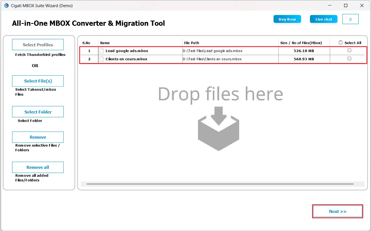The height and width of the screenshot is (231, 371).
Task: Click the horizontal scrollbar under the file list
Action: [x=220, y=184]
